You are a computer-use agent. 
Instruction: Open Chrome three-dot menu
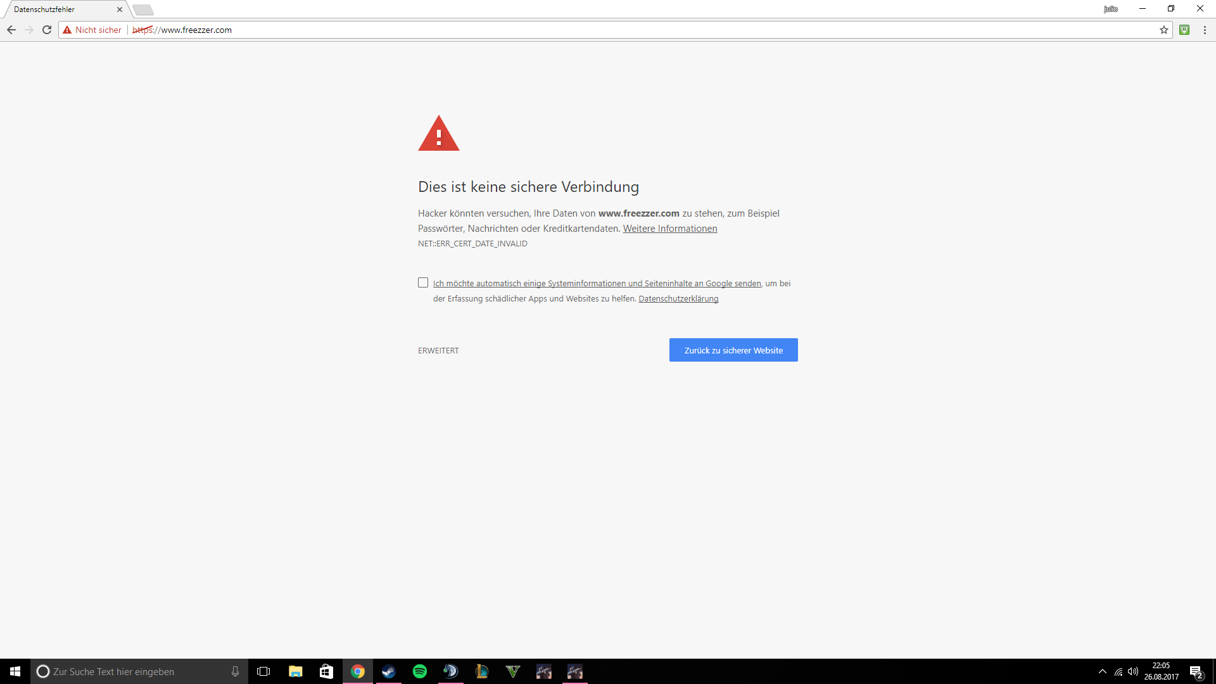(x=1205, y=30)
